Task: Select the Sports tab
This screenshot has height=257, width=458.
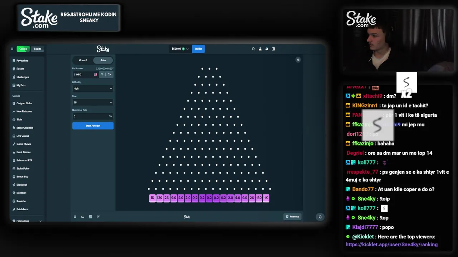Action: pos(38,49)
